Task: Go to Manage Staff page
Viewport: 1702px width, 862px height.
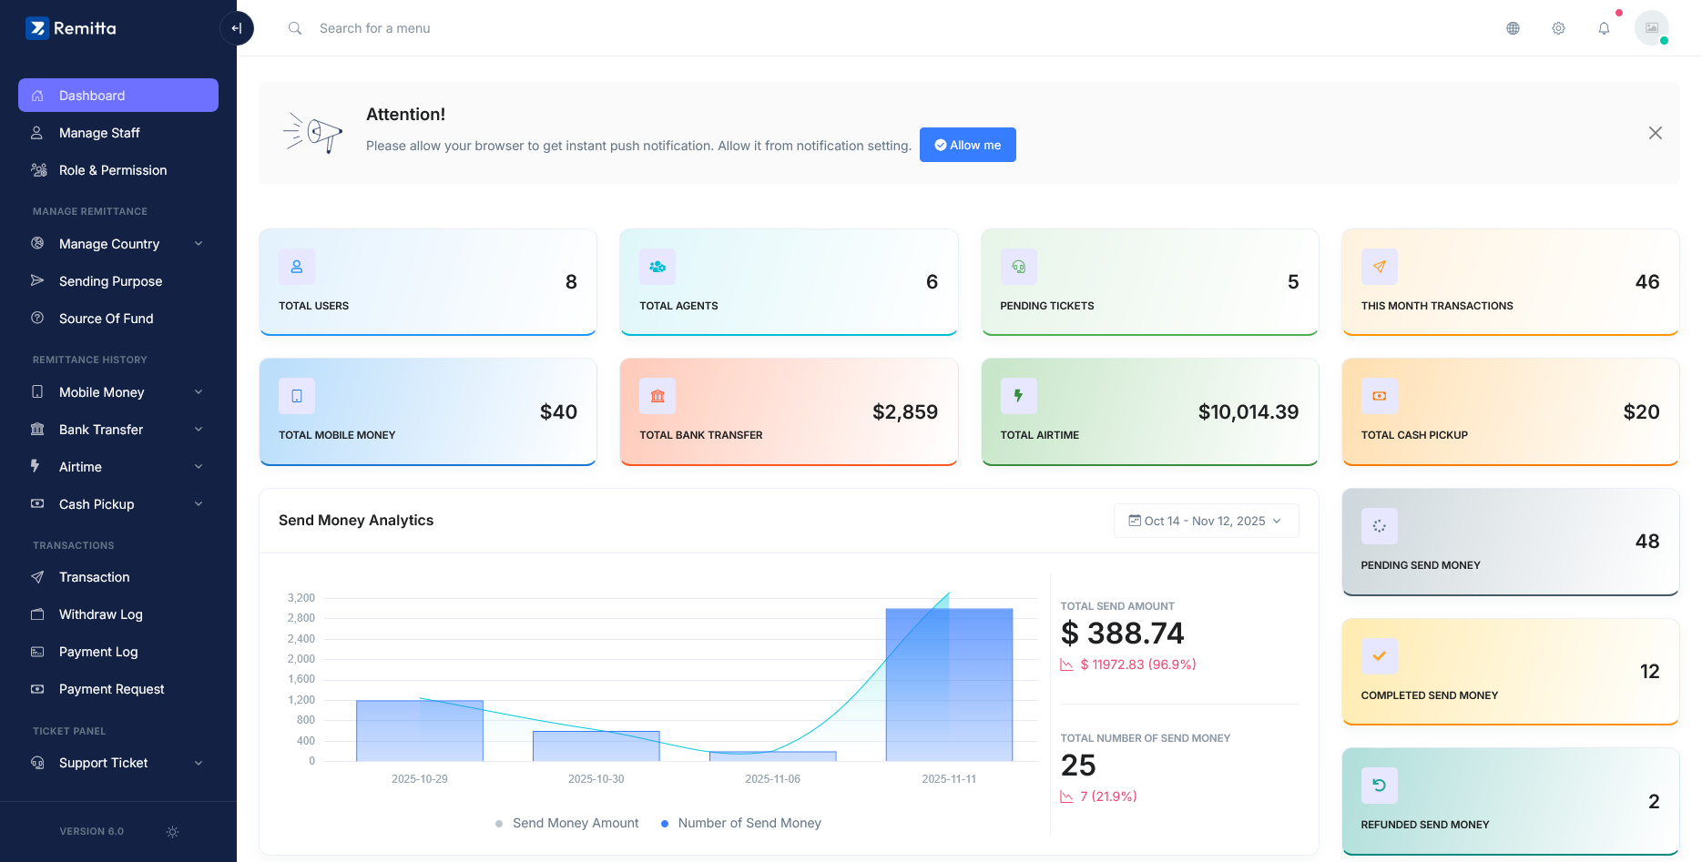Action: point(99,133)
